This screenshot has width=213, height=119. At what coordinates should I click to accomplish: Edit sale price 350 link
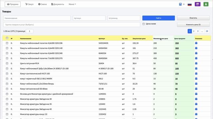tap(177, 43)
